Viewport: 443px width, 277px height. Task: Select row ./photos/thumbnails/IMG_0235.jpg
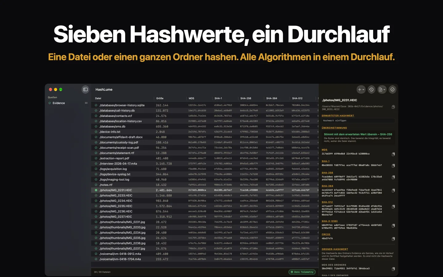pyautogui.click(x=205, y=238)
